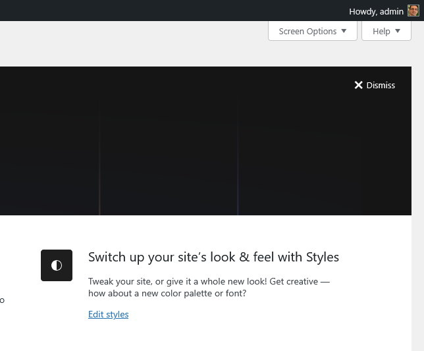The height and width of the screenshot is (351, 424).
Task: Click the Styles half-circle icon
Action: pos(57,265)
